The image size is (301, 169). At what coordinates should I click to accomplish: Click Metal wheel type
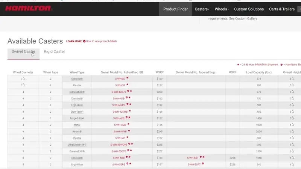pos(77,125)
